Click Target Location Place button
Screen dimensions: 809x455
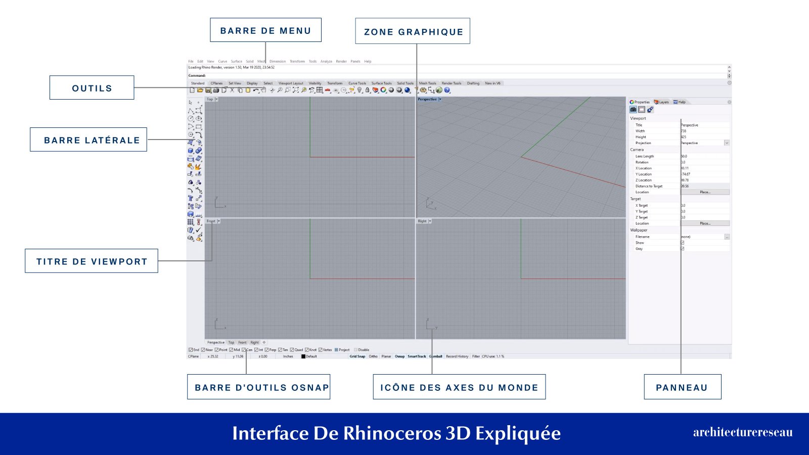coord(705,223)
